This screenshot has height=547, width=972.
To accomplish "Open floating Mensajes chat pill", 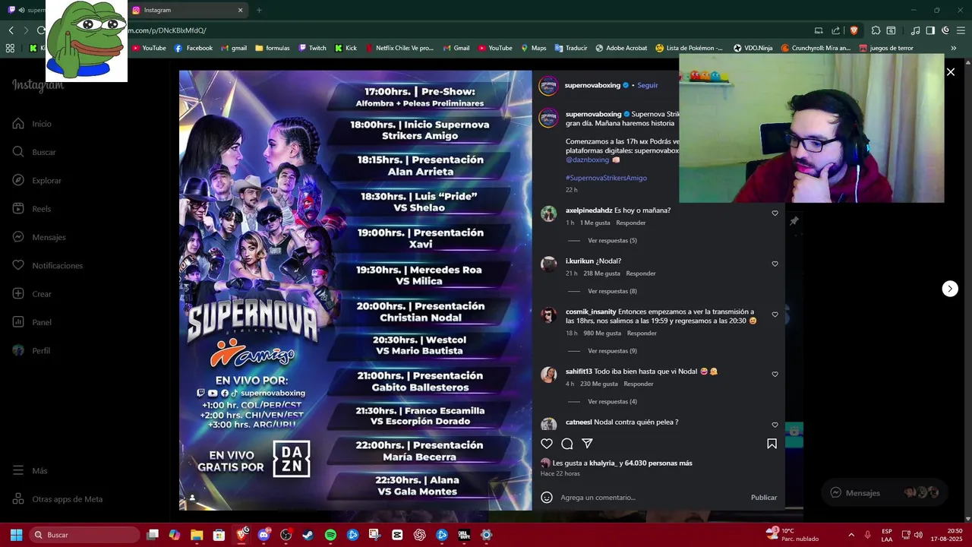I will point(885,493).
